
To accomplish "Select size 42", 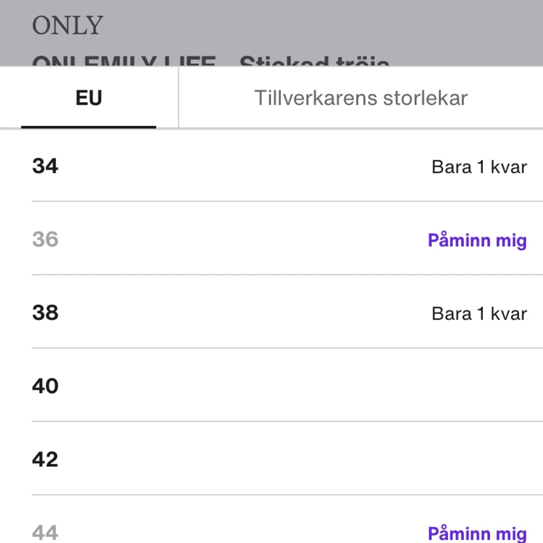I will 46,459.
